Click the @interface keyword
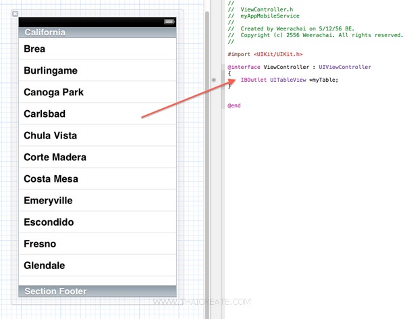 point(244,67)
